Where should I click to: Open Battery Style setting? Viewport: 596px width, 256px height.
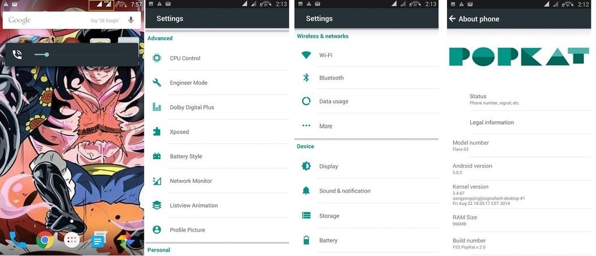click(217, 156)
